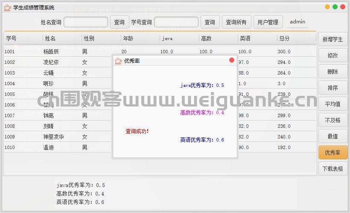Focus the 学号查询 input field
The width and height of the screenshot is (350, 213).
(x=176, y=22)
